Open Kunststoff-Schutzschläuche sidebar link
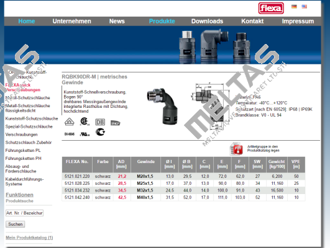This screenshot has height=248, width=330. (x=32, y=118)
